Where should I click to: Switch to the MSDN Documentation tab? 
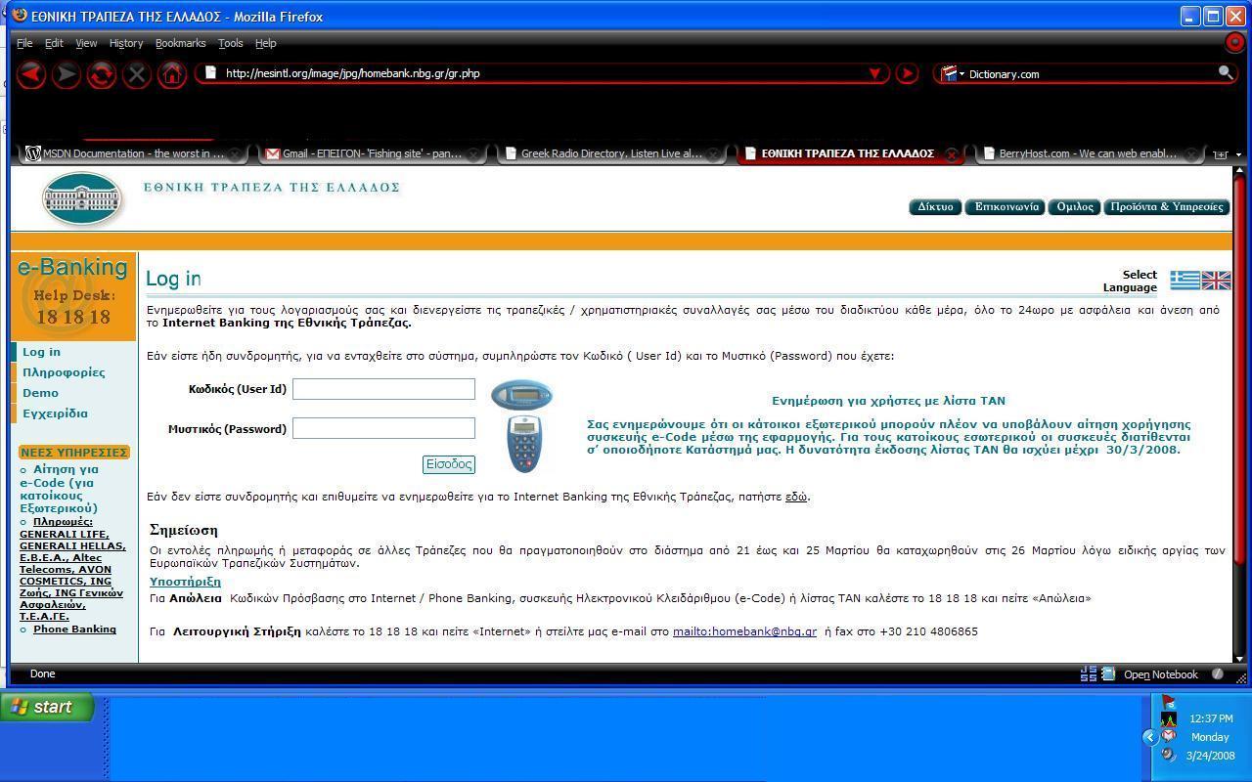(x=132, y=153)
